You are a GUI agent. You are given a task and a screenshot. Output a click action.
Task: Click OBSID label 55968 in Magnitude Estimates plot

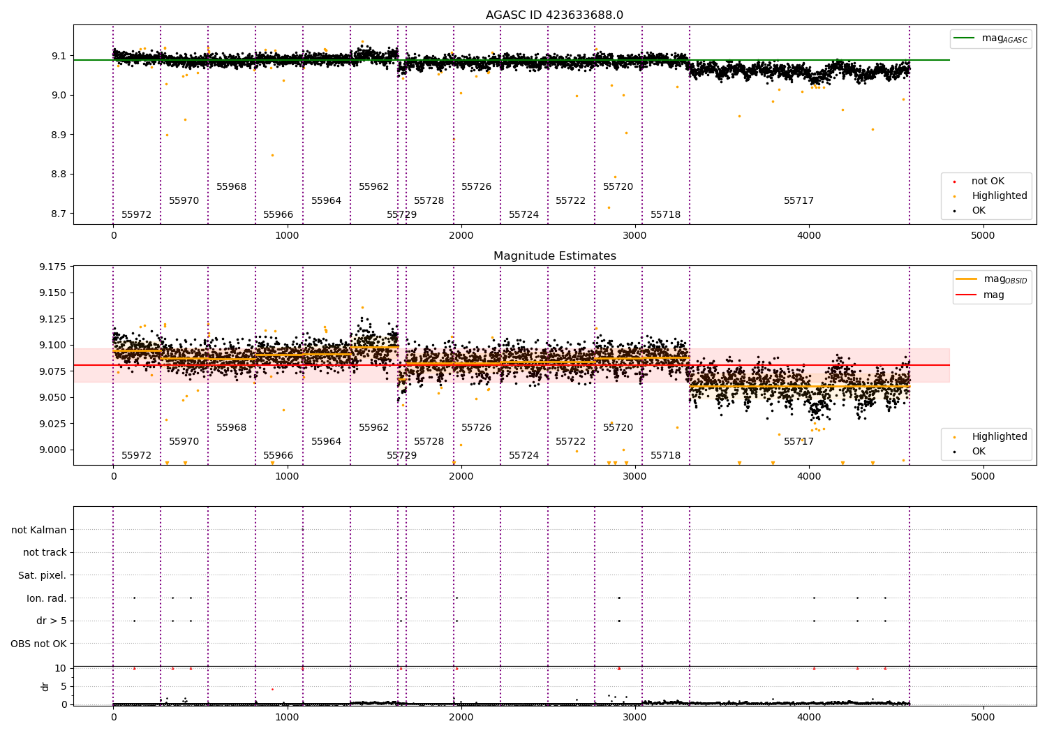232,428
